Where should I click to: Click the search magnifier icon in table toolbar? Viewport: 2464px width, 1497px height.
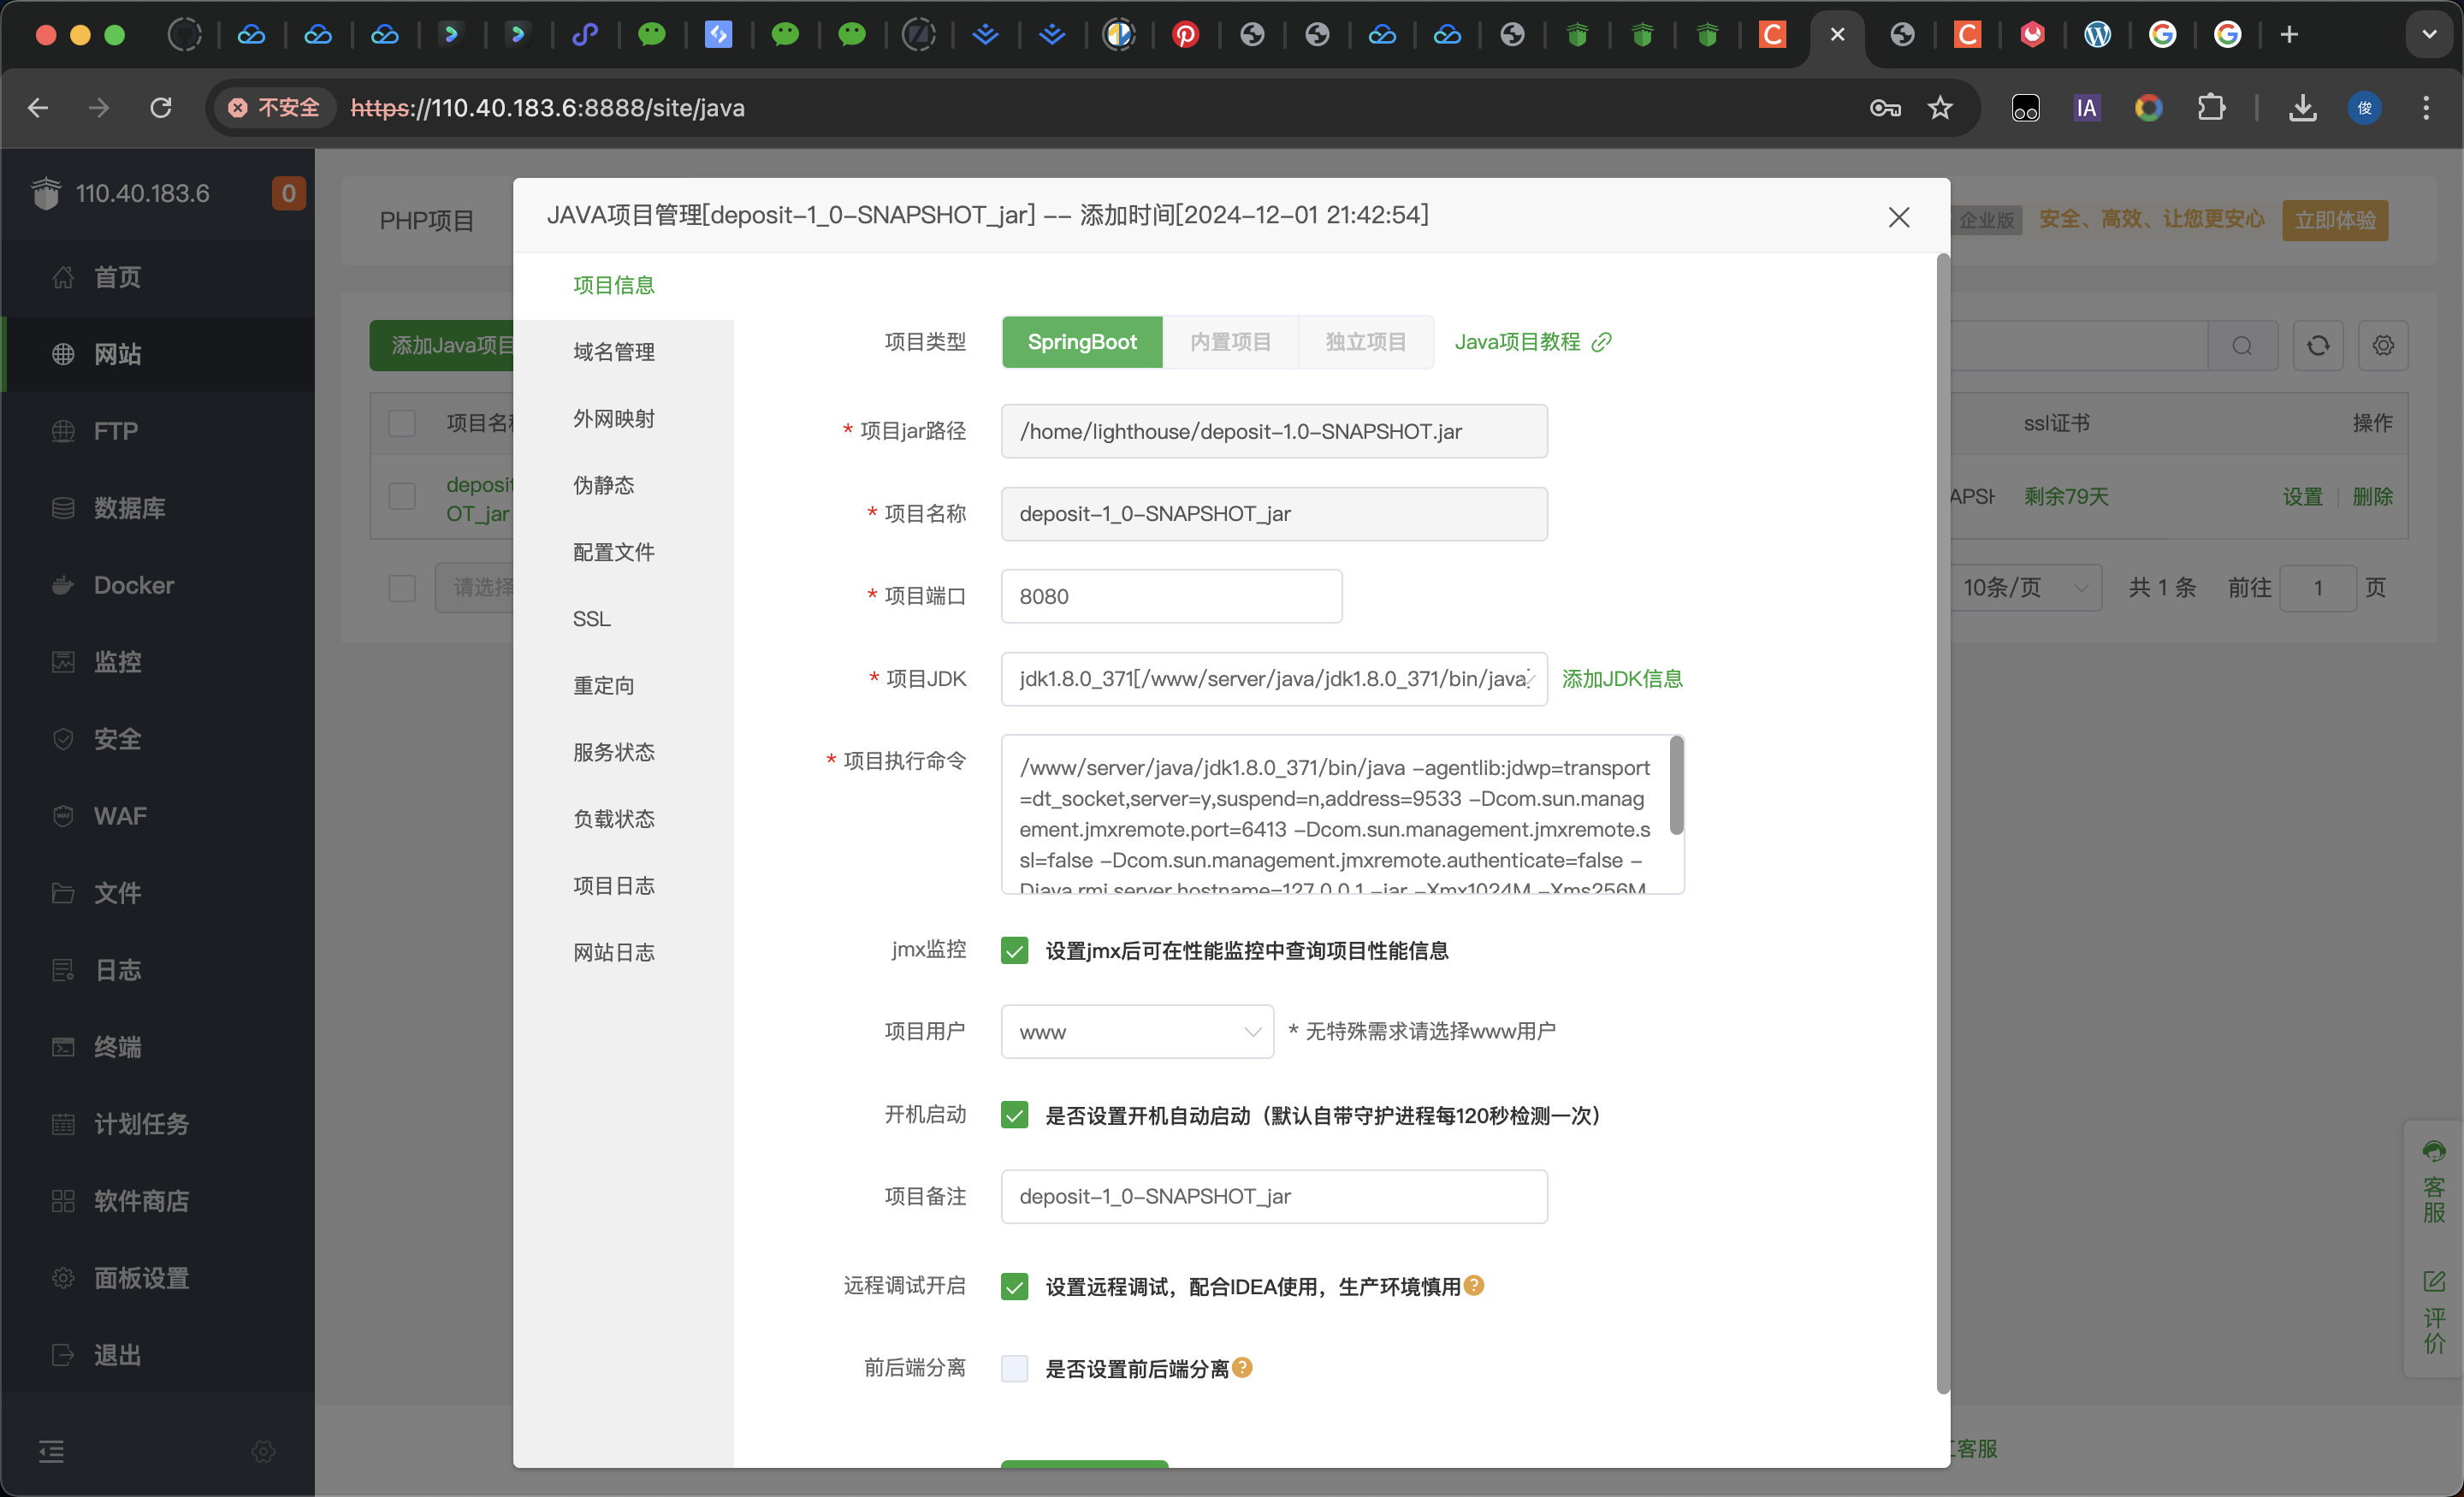pyautogui.click(x=2242, y=346)
